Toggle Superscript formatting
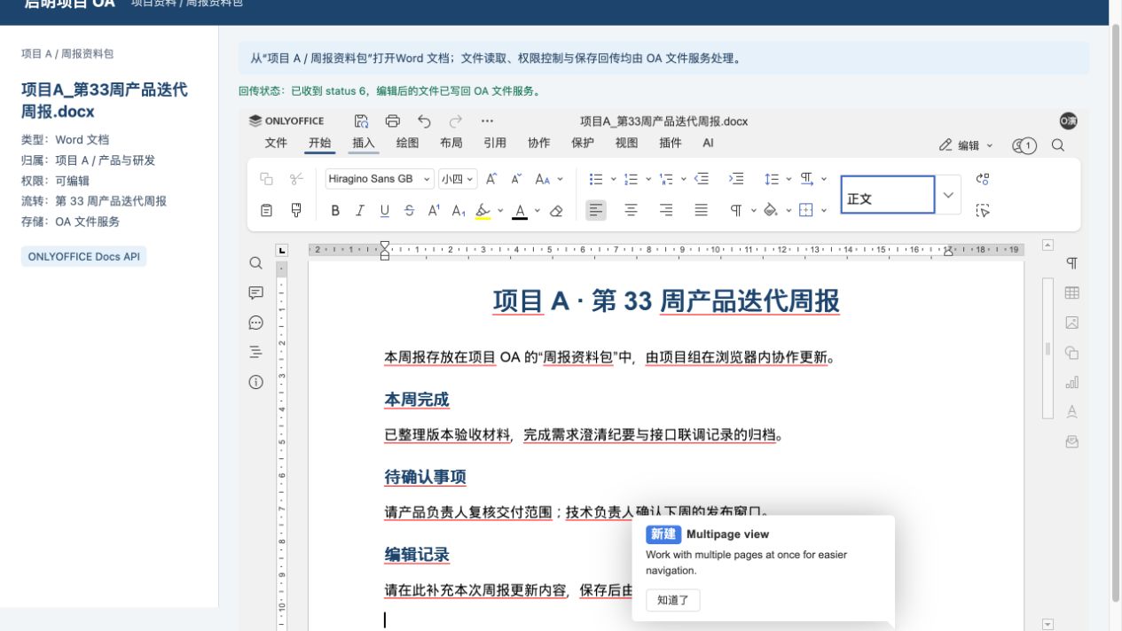Screen dimensions: 1122x631 pyautogui.click(x=434, y=210)
